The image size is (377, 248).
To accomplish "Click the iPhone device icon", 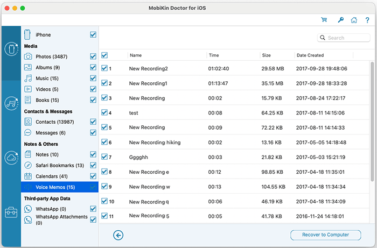I will 27,34.
